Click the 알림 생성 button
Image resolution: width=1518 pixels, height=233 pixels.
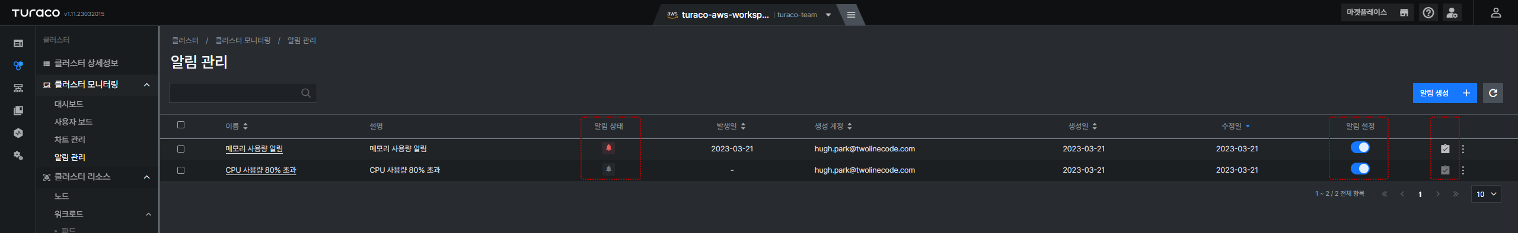point(1444,93)
